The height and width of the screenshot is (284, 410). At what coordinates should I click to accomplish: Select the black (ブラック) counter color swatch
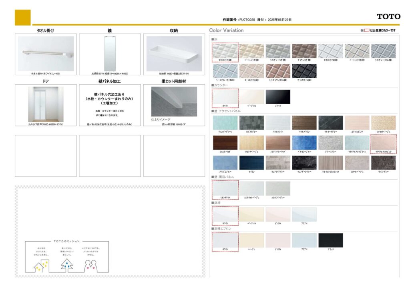coord(278,97)
